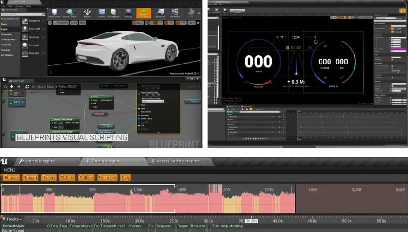The height and width of the screenshot is (232, 408).
Task: Click the Settings toolbar icon
Action: (x=128, y=13)
